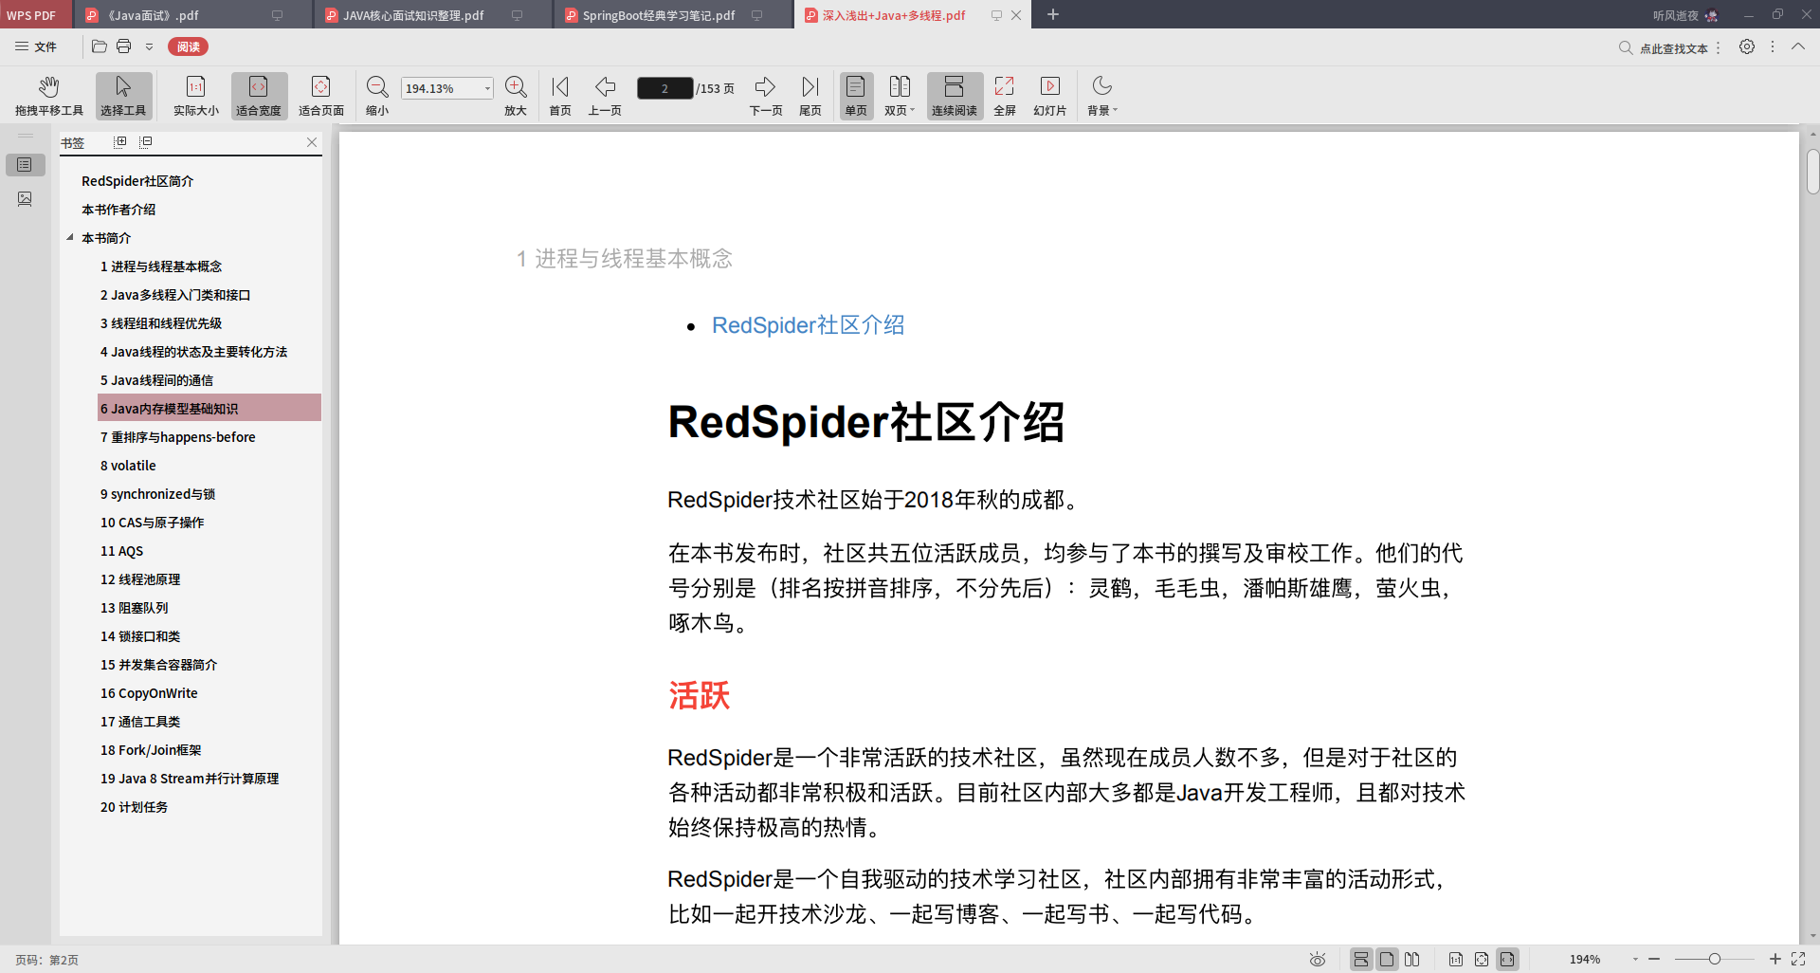Click the WPS PDF home tab

coord(35,15)
